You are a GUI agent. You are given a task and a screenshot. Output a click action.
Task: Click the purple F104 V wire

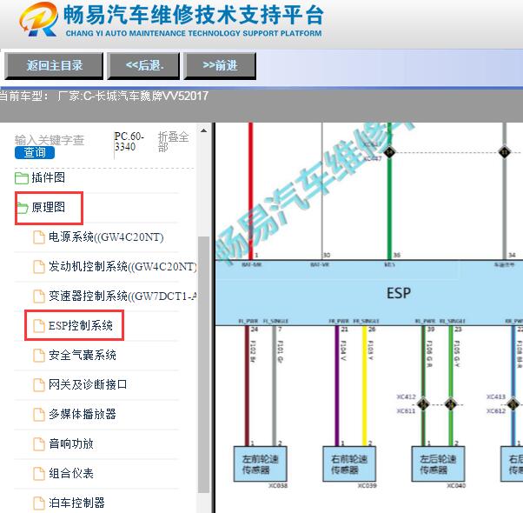[x=337, y=386]
